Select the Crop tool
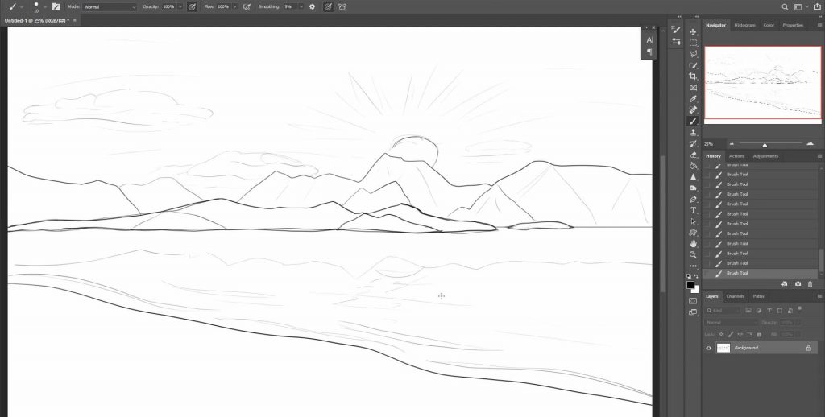This screenshot has width=825, height=417. [693, 76]
